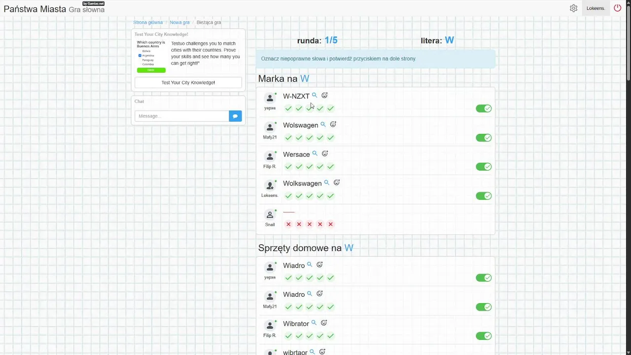The width and height of the screenshot is (631, 355).
Task: Click yepxe's avatar in the Marka section
Action: pos(270,98)
